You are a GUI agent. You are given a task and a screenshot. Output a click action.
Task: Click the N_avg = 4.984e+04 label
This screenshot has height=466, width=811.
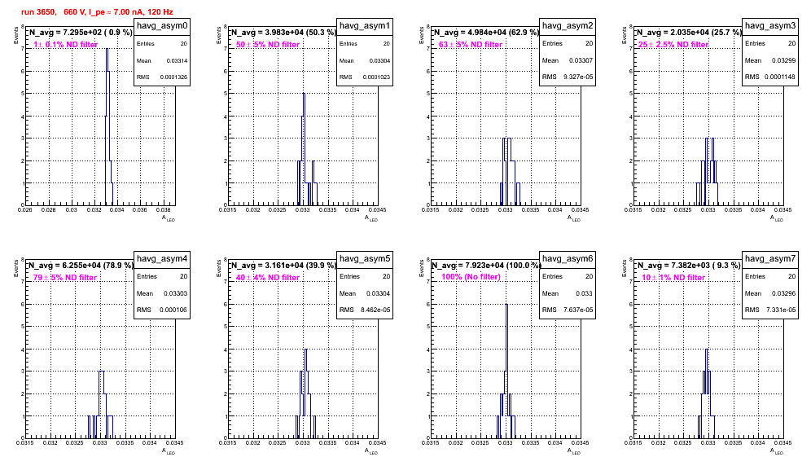point(486,33)
